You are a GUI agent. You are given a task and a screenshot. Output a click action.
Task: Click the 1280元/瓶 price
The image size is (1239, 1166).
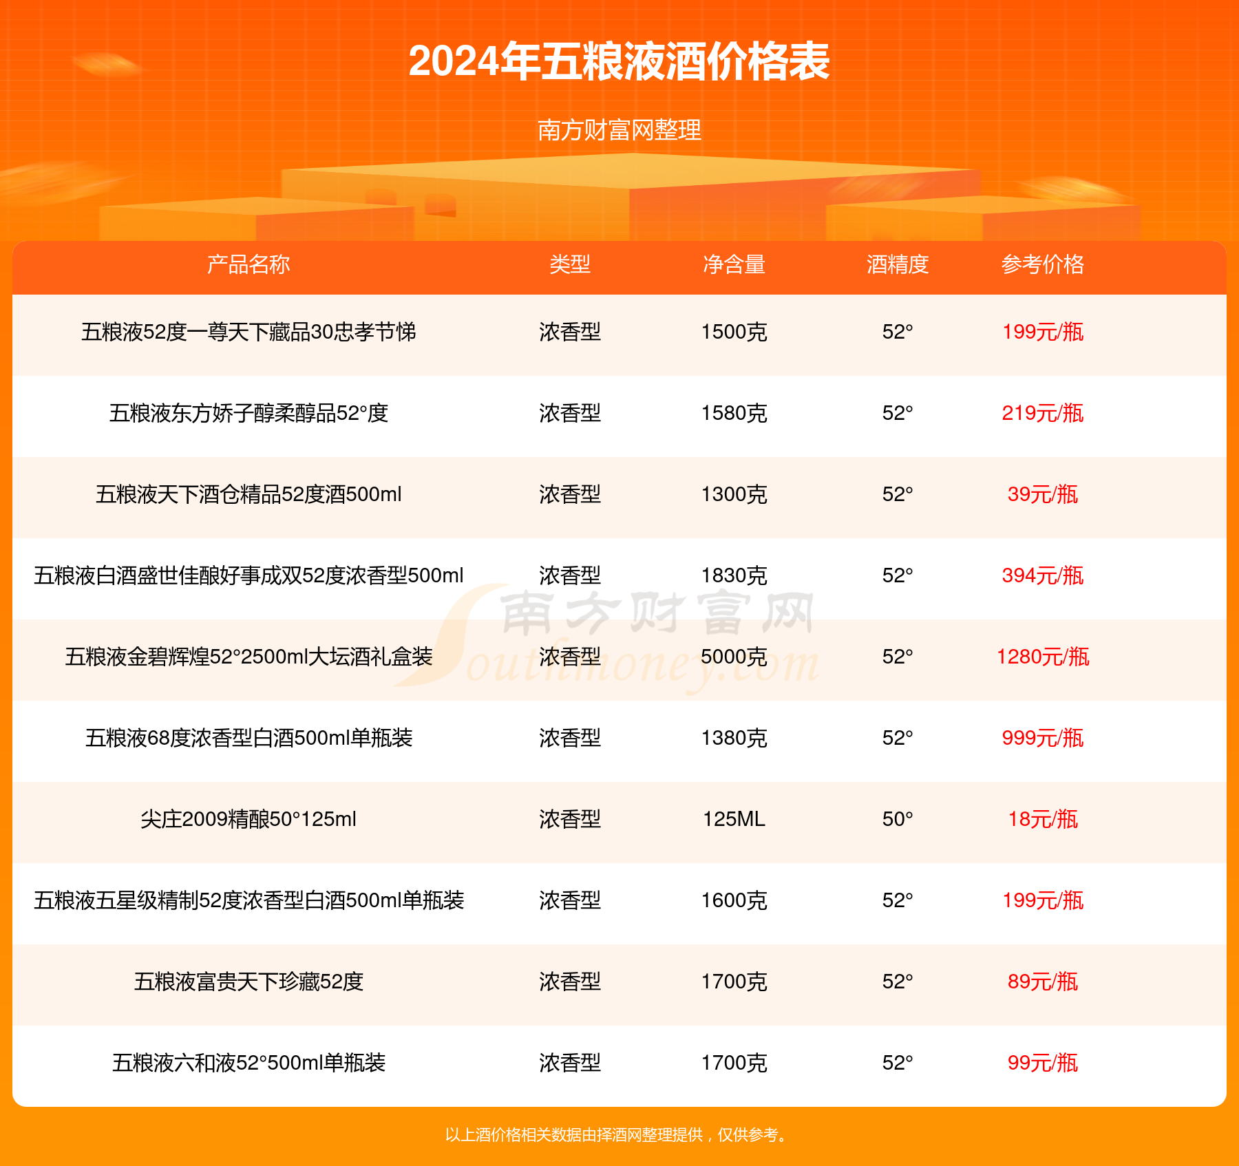[x=1043, y=657]
